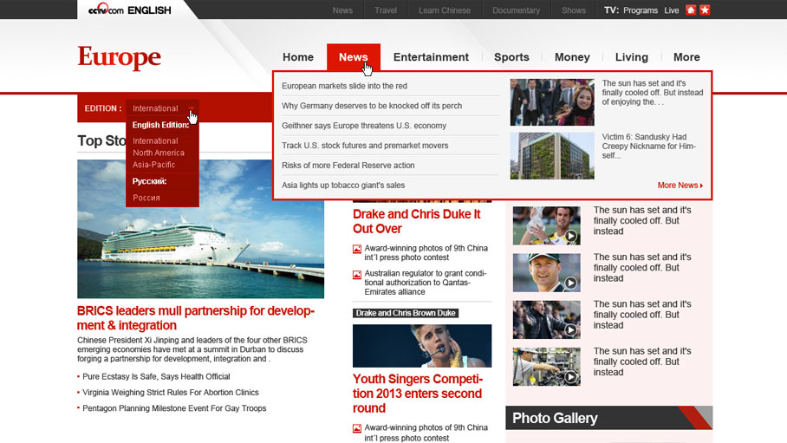This screenshot has width=787, height=443.
Task: Open 'Track U.S. stock futures' headline
Action: click(365, 146)
